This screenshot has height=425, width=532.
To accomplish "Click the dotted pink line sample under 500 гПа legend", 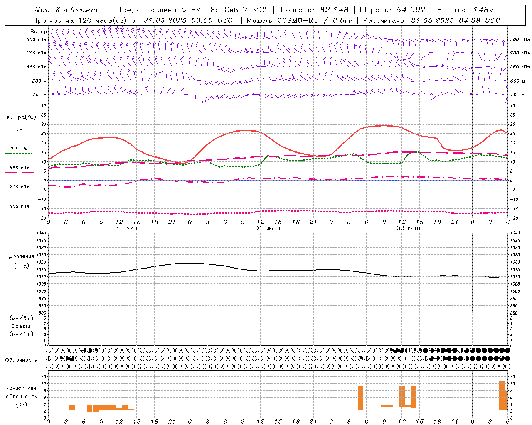I will (18, 211).
